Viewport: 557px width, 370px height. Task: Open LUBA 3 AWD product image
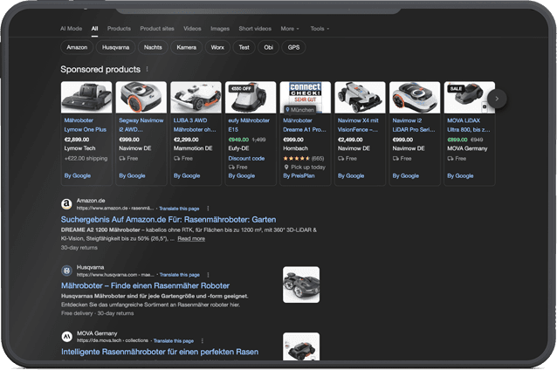tap(196, 97)
